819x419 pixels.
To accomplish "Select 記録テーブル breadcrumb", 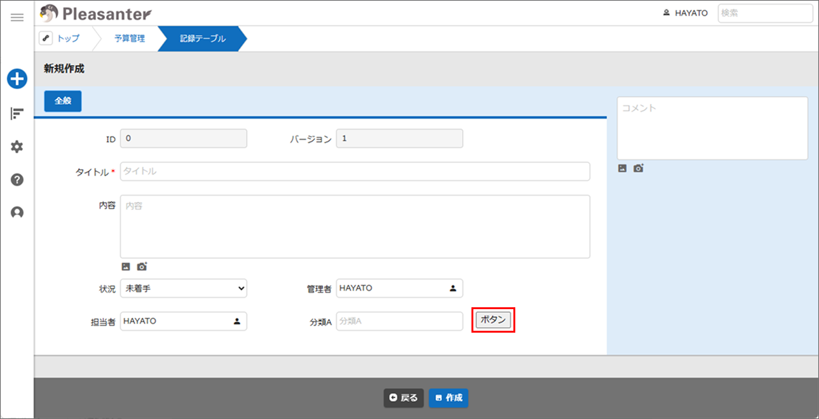I will (203, 39).
